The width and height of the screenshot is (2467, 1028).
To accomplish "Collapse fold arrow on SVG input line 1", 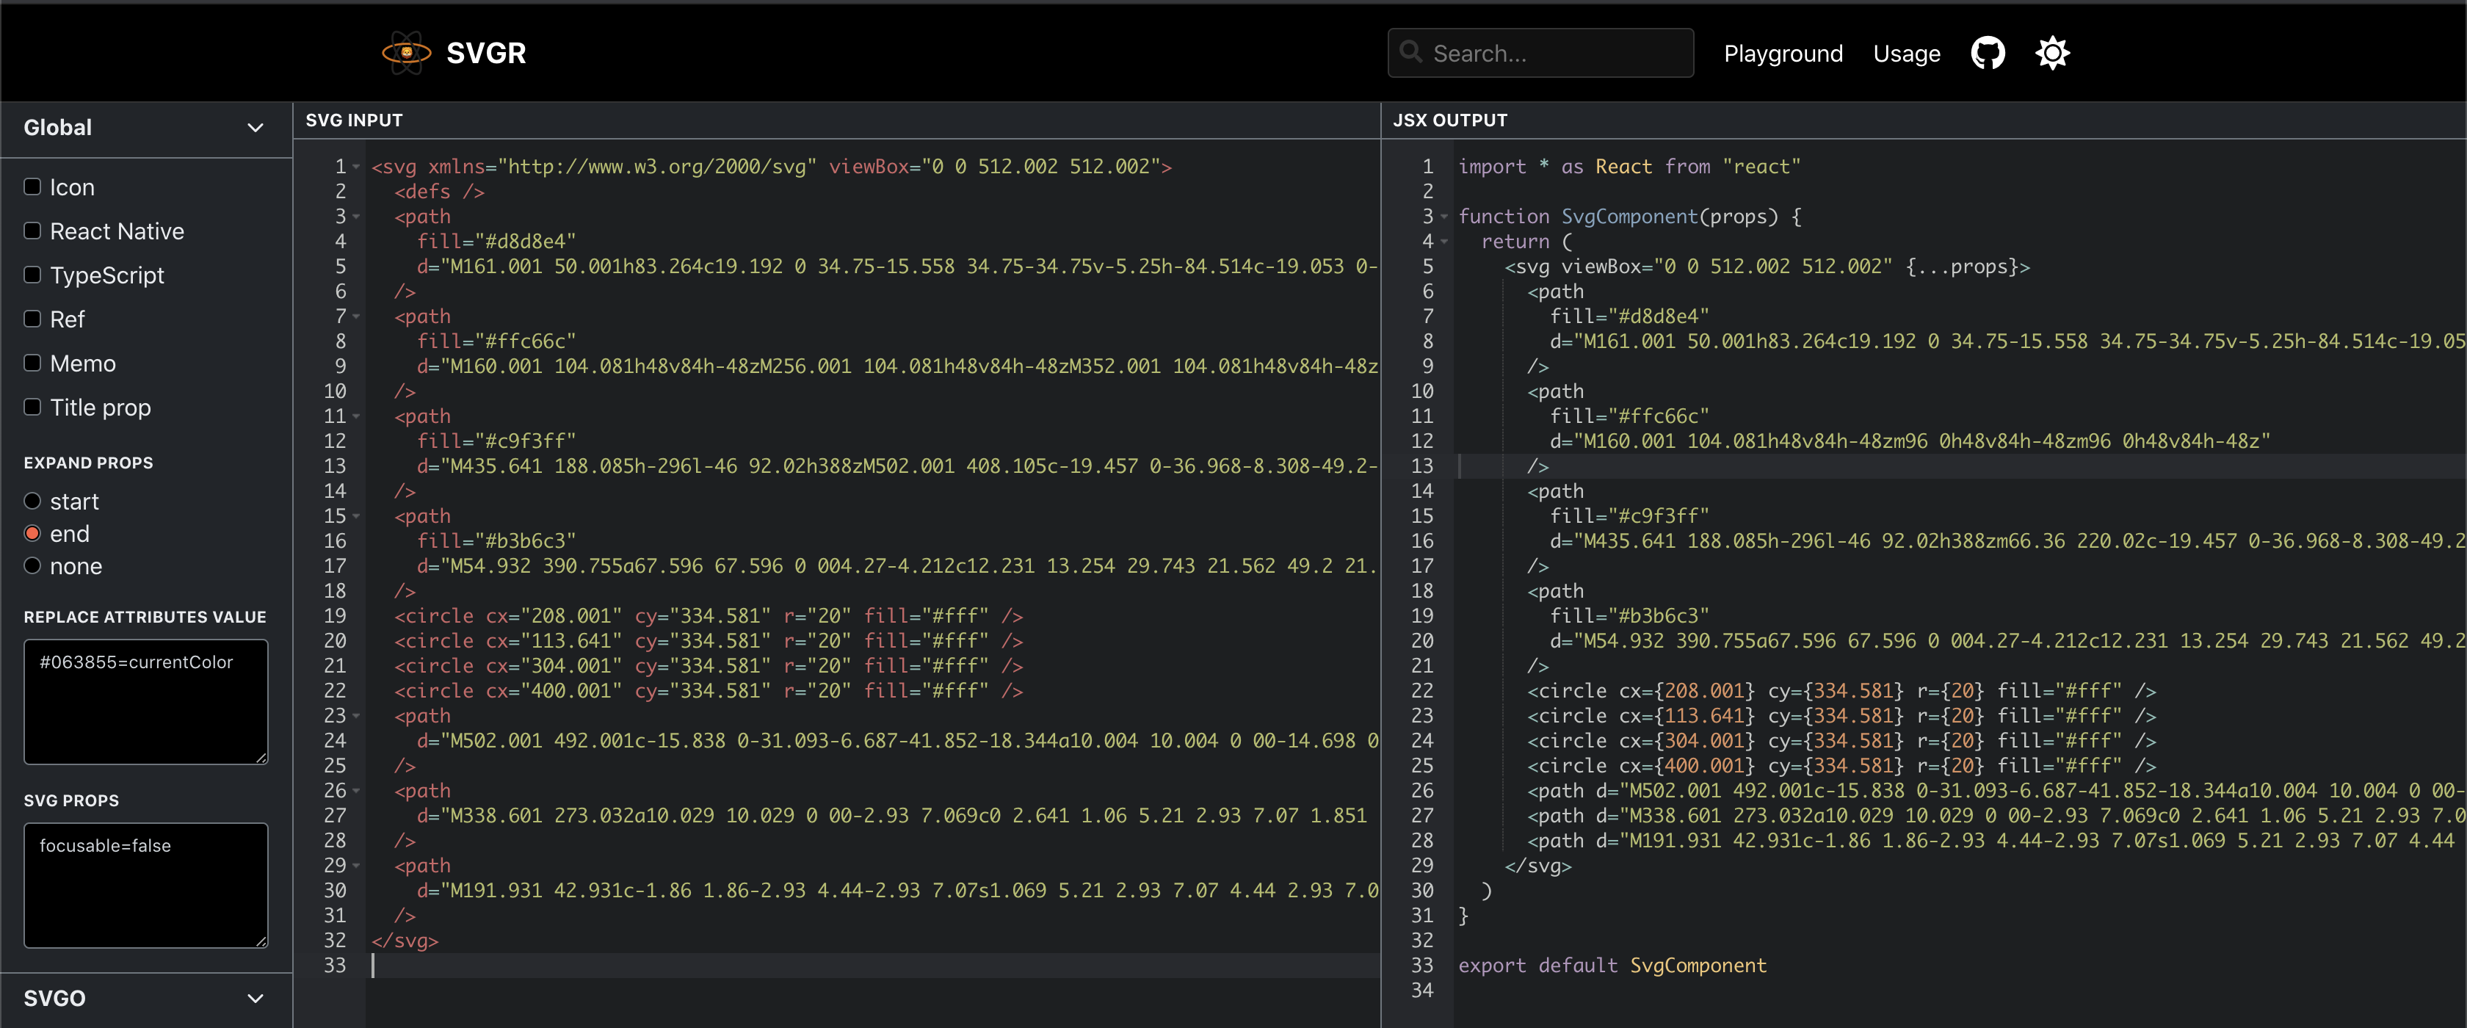I will pyautogui.click(x=356, y=167).
